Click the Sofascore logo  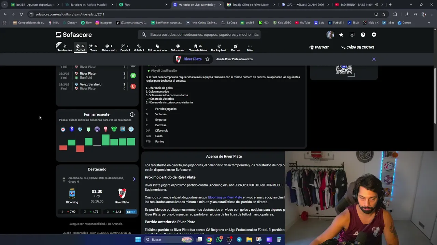point(74,35)
